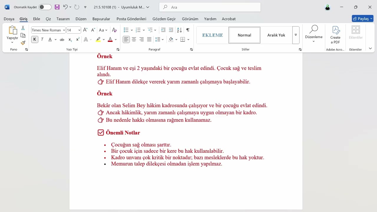This screenshot has height=212, width=377.
Task: Apply red font color
Action: [110, 39]
